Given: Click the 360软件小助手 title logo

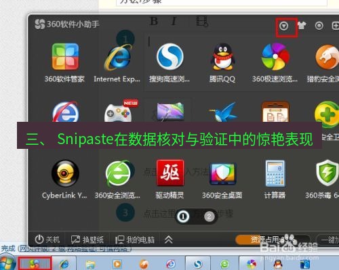Looking at the screenshot, I should 67,24.
